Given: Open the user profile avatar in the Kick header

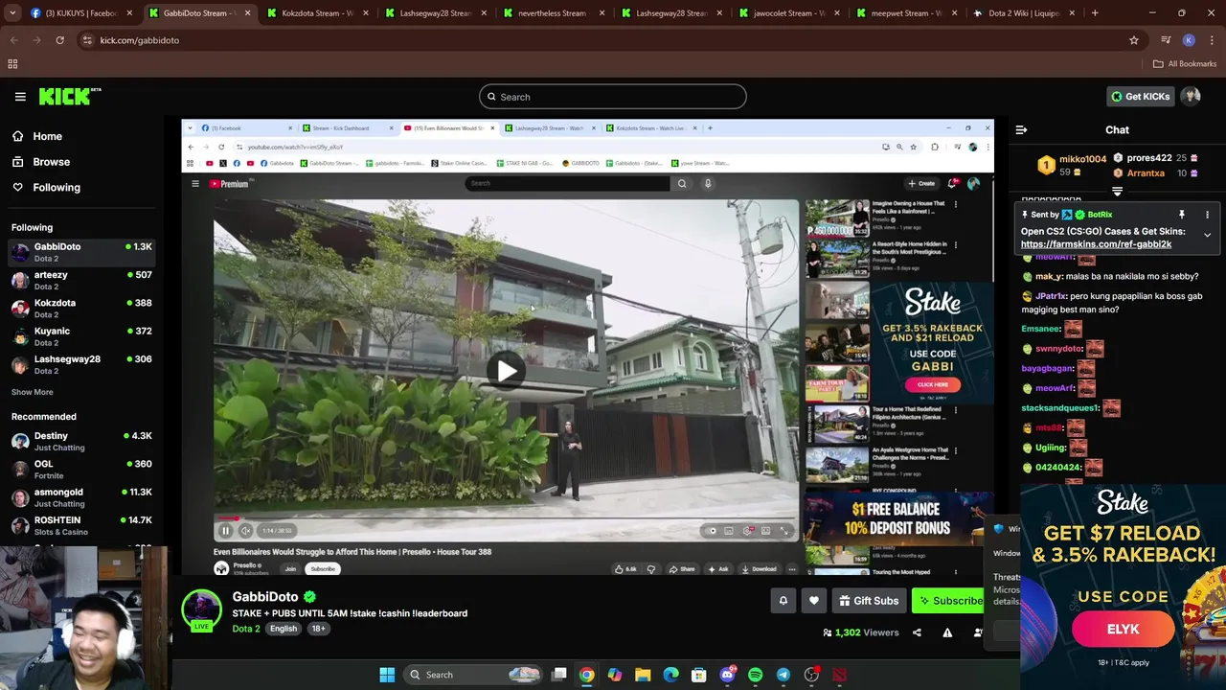Looking at the screenshot, I should [1192, 96].
